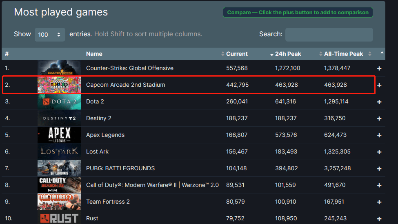The height and width of the screenshot is (224, 398).
Task: Open Team Fortress 2 thumbnail
Action: click(x=60, y=202)
